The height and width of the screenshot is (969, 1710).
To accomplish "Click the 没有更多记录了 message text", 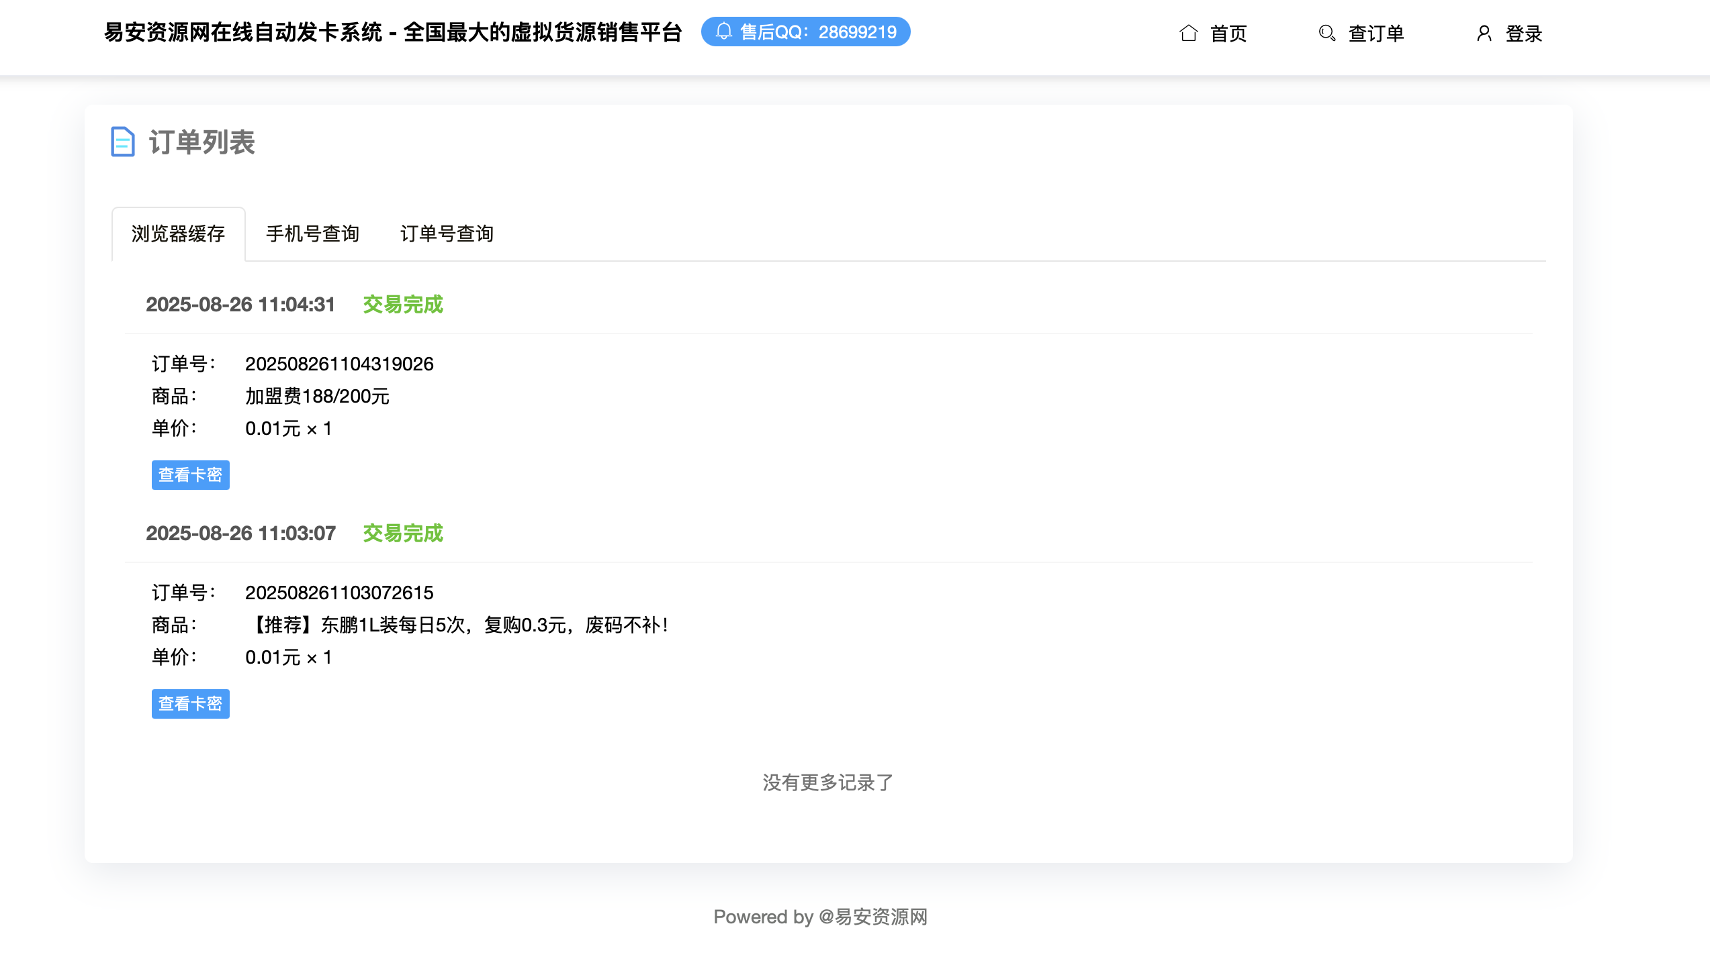I will [828, 782].
